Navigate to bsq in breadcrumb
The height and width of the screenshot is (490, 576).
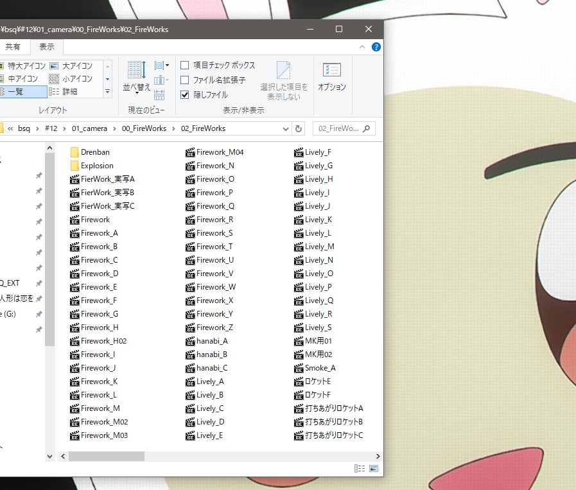coord(24,128)
